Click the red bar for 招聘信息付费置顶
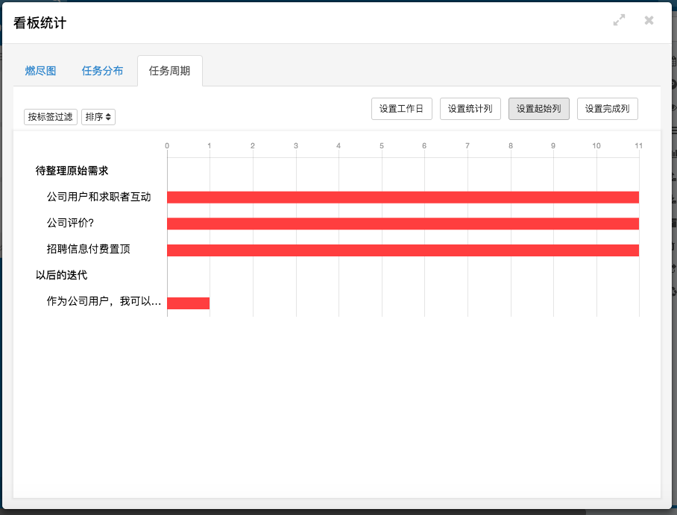This screenshot has width=677, height=515. coord(403,250)
